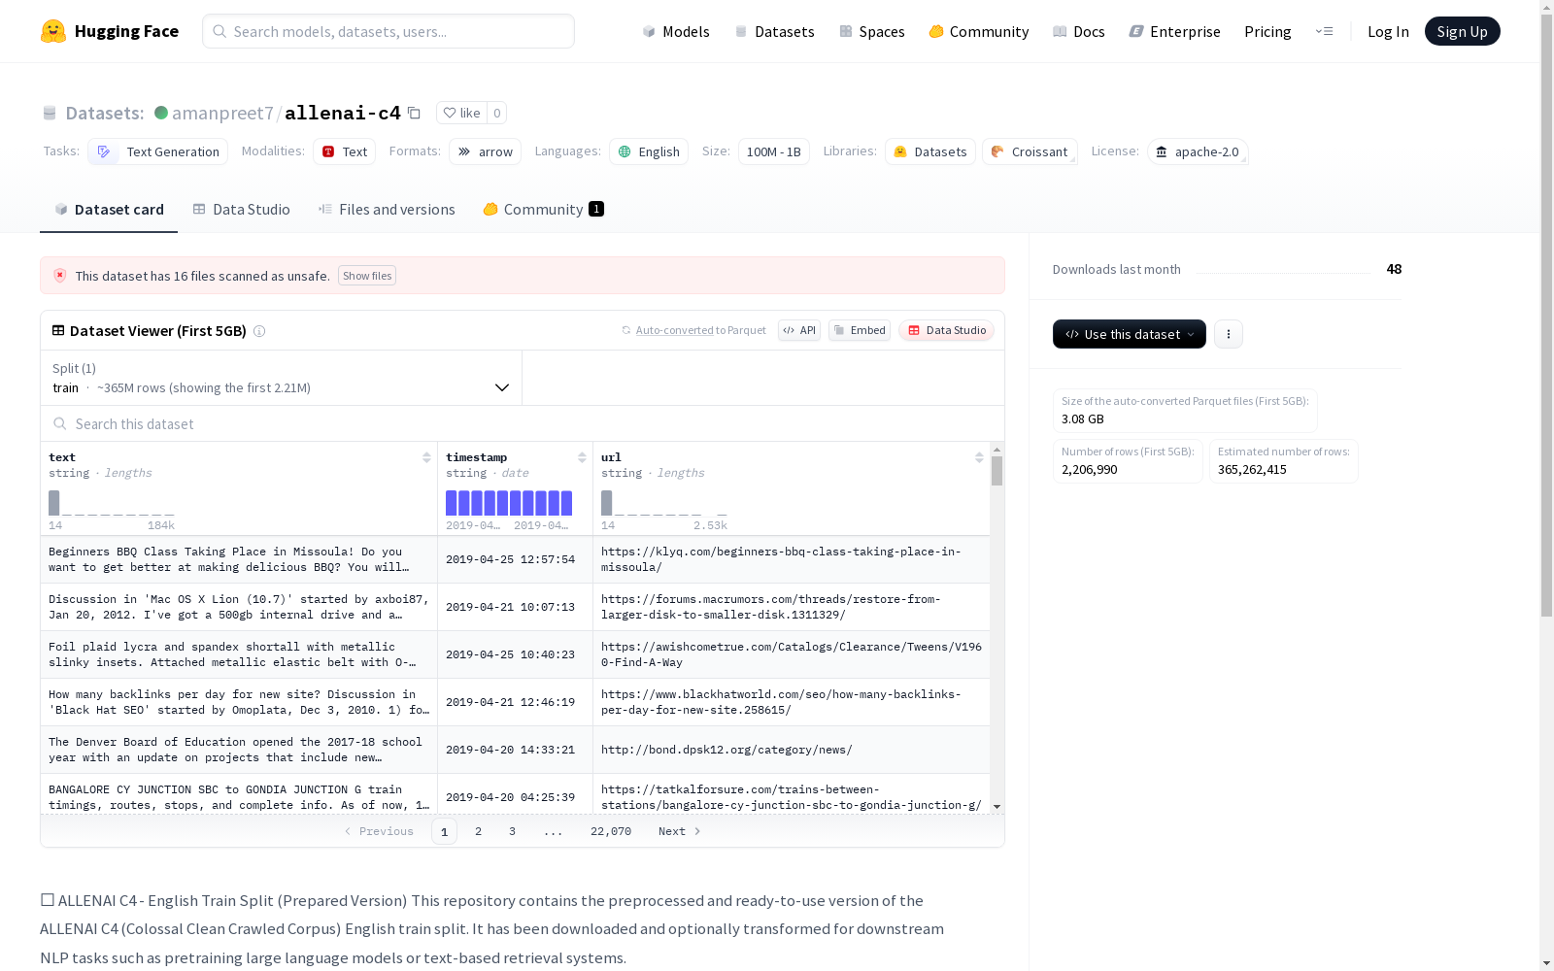
Task: Sort the timestamp column using its sort icon
Action: [582, 457]
